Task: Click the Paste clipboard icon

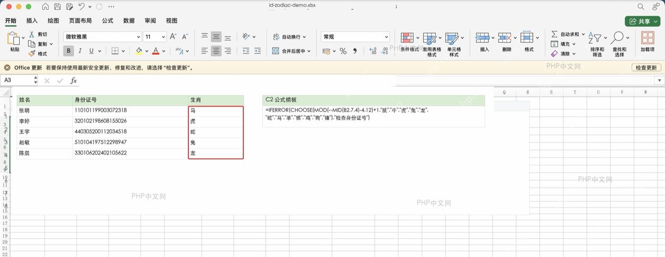Action: tap(14, 39)
